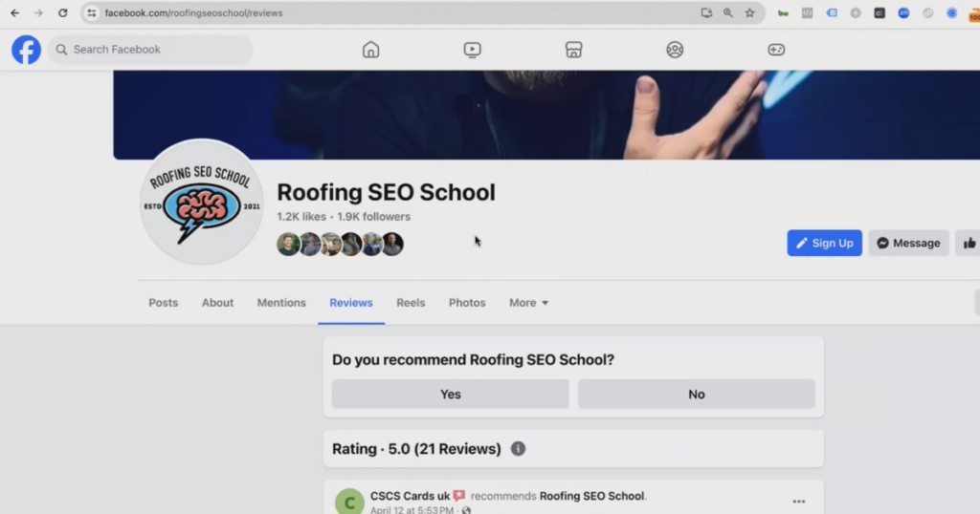
Task: Open Facebook Gaming icon
Action: tap(776, 50)
